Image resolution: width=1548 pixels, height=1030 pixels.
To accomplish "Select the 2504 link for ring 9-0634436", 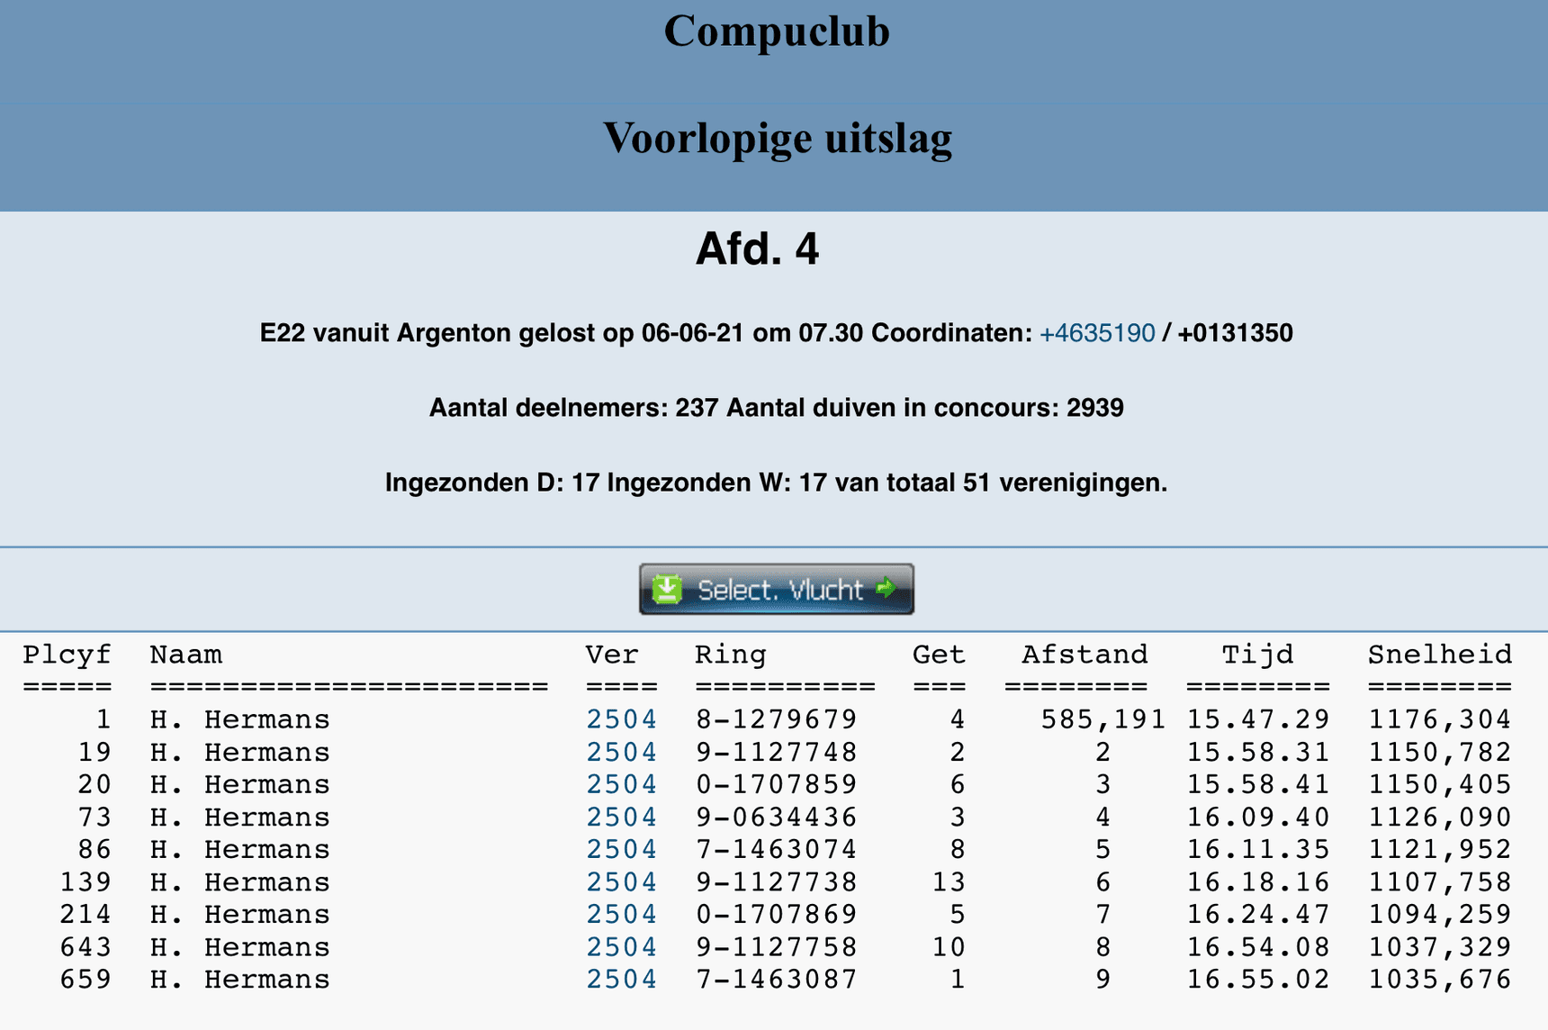I will pyautogui.click(x=621, y=817).
